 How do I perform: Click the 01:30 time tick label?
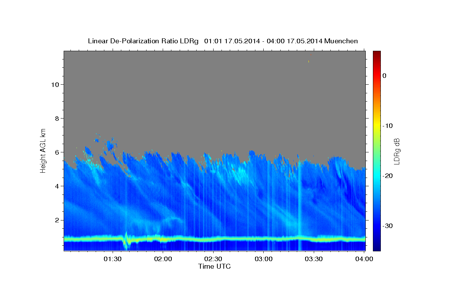(x=113, y=259)
